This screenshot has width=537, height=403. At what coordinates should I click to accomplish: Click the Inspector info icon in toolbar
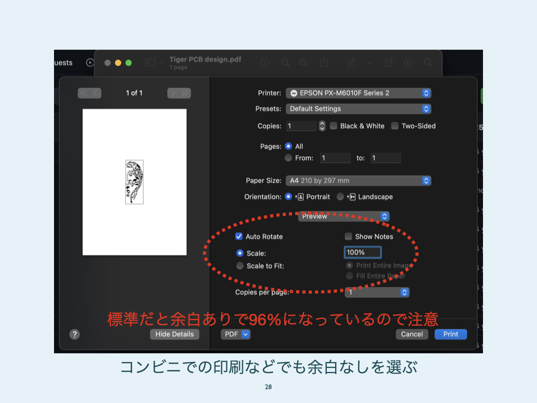265,62
